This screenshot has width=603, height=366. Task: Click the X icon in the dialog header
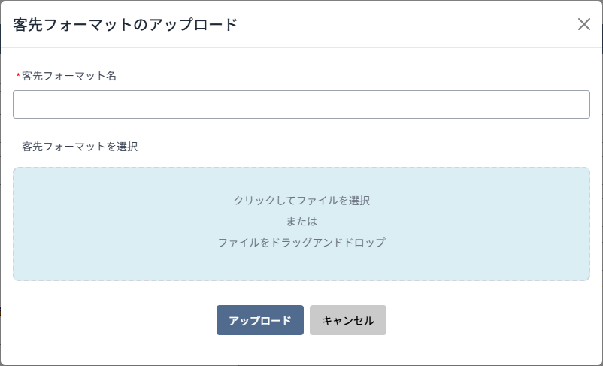[584, 24]
